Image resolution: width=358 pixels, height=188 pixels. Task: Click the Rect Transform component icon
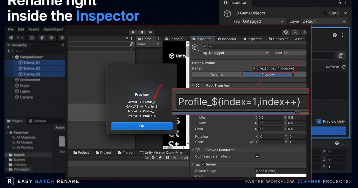(x=197, y=85)
